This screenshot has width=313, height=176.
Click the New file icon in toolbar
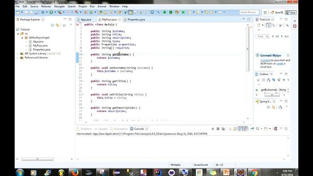18,12
